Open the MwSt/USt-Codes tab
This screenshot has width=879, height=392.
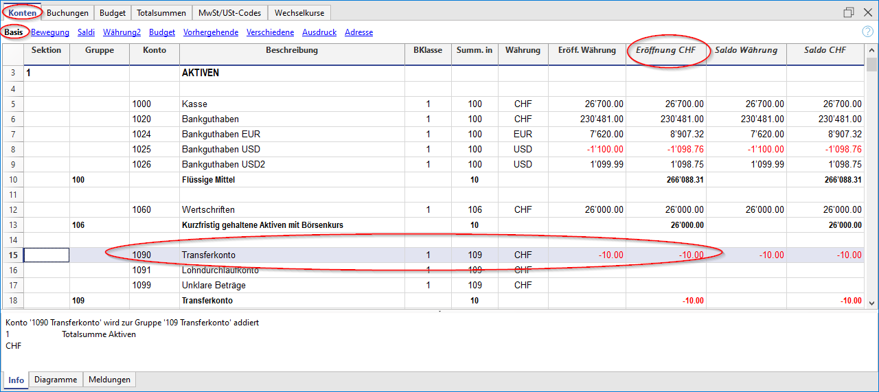(229, 13)
